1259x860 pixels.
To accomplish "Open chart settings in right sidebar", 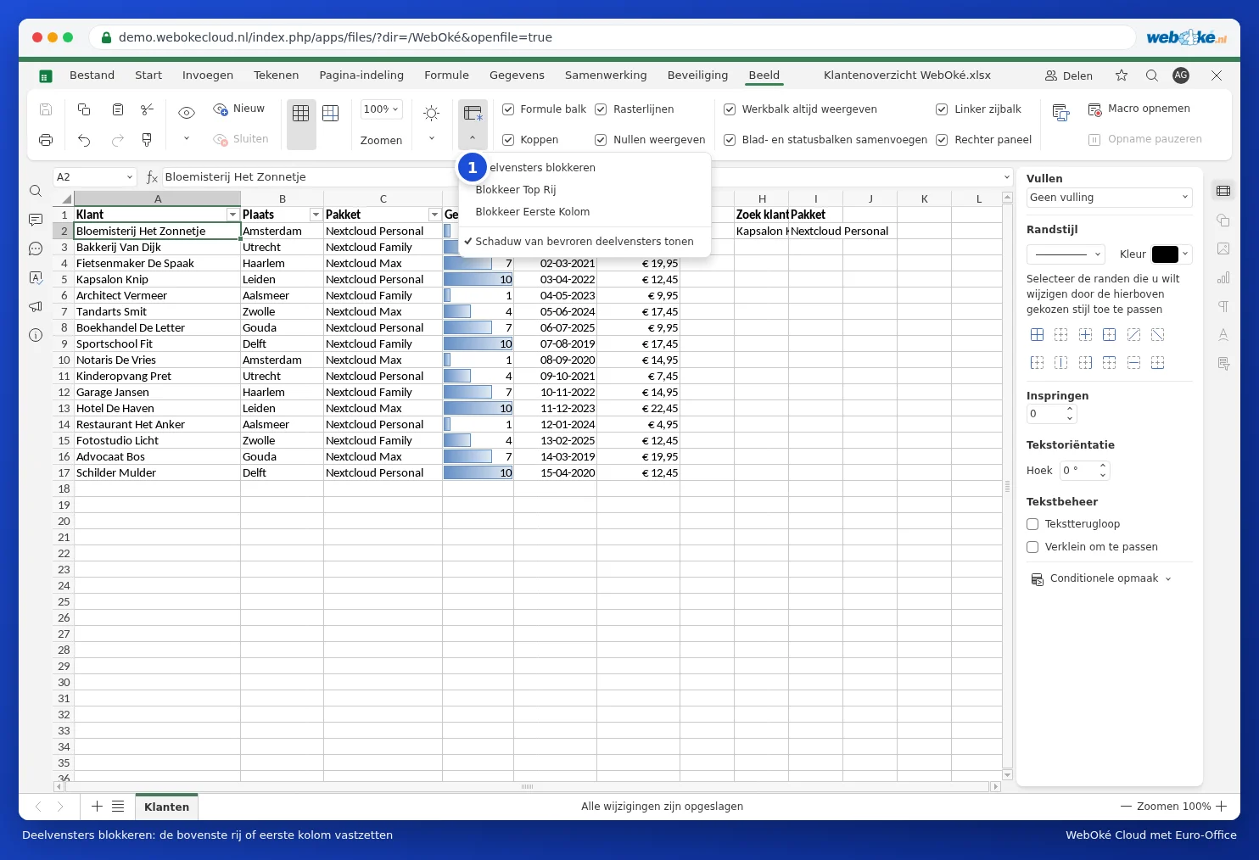I will tap(1223, 277).
